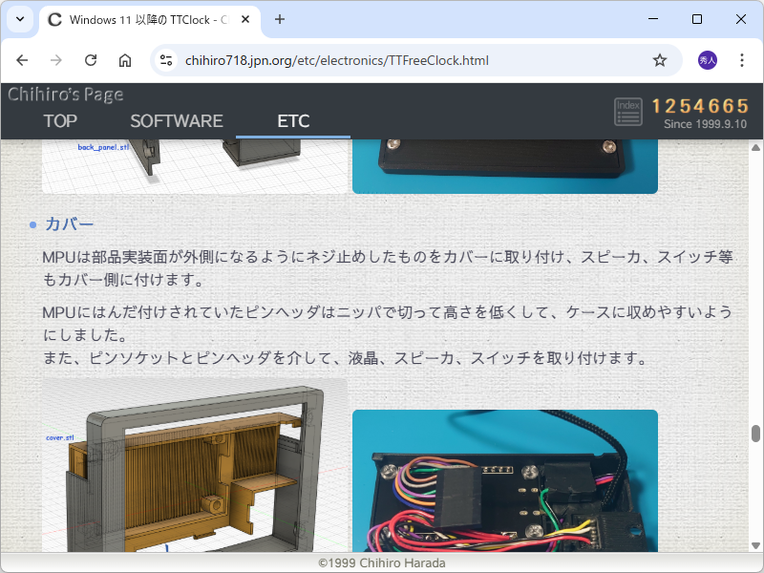The image size is (764, 573).
Task: Open the 秀人 profile avatar menu
Action: point(706,59)
